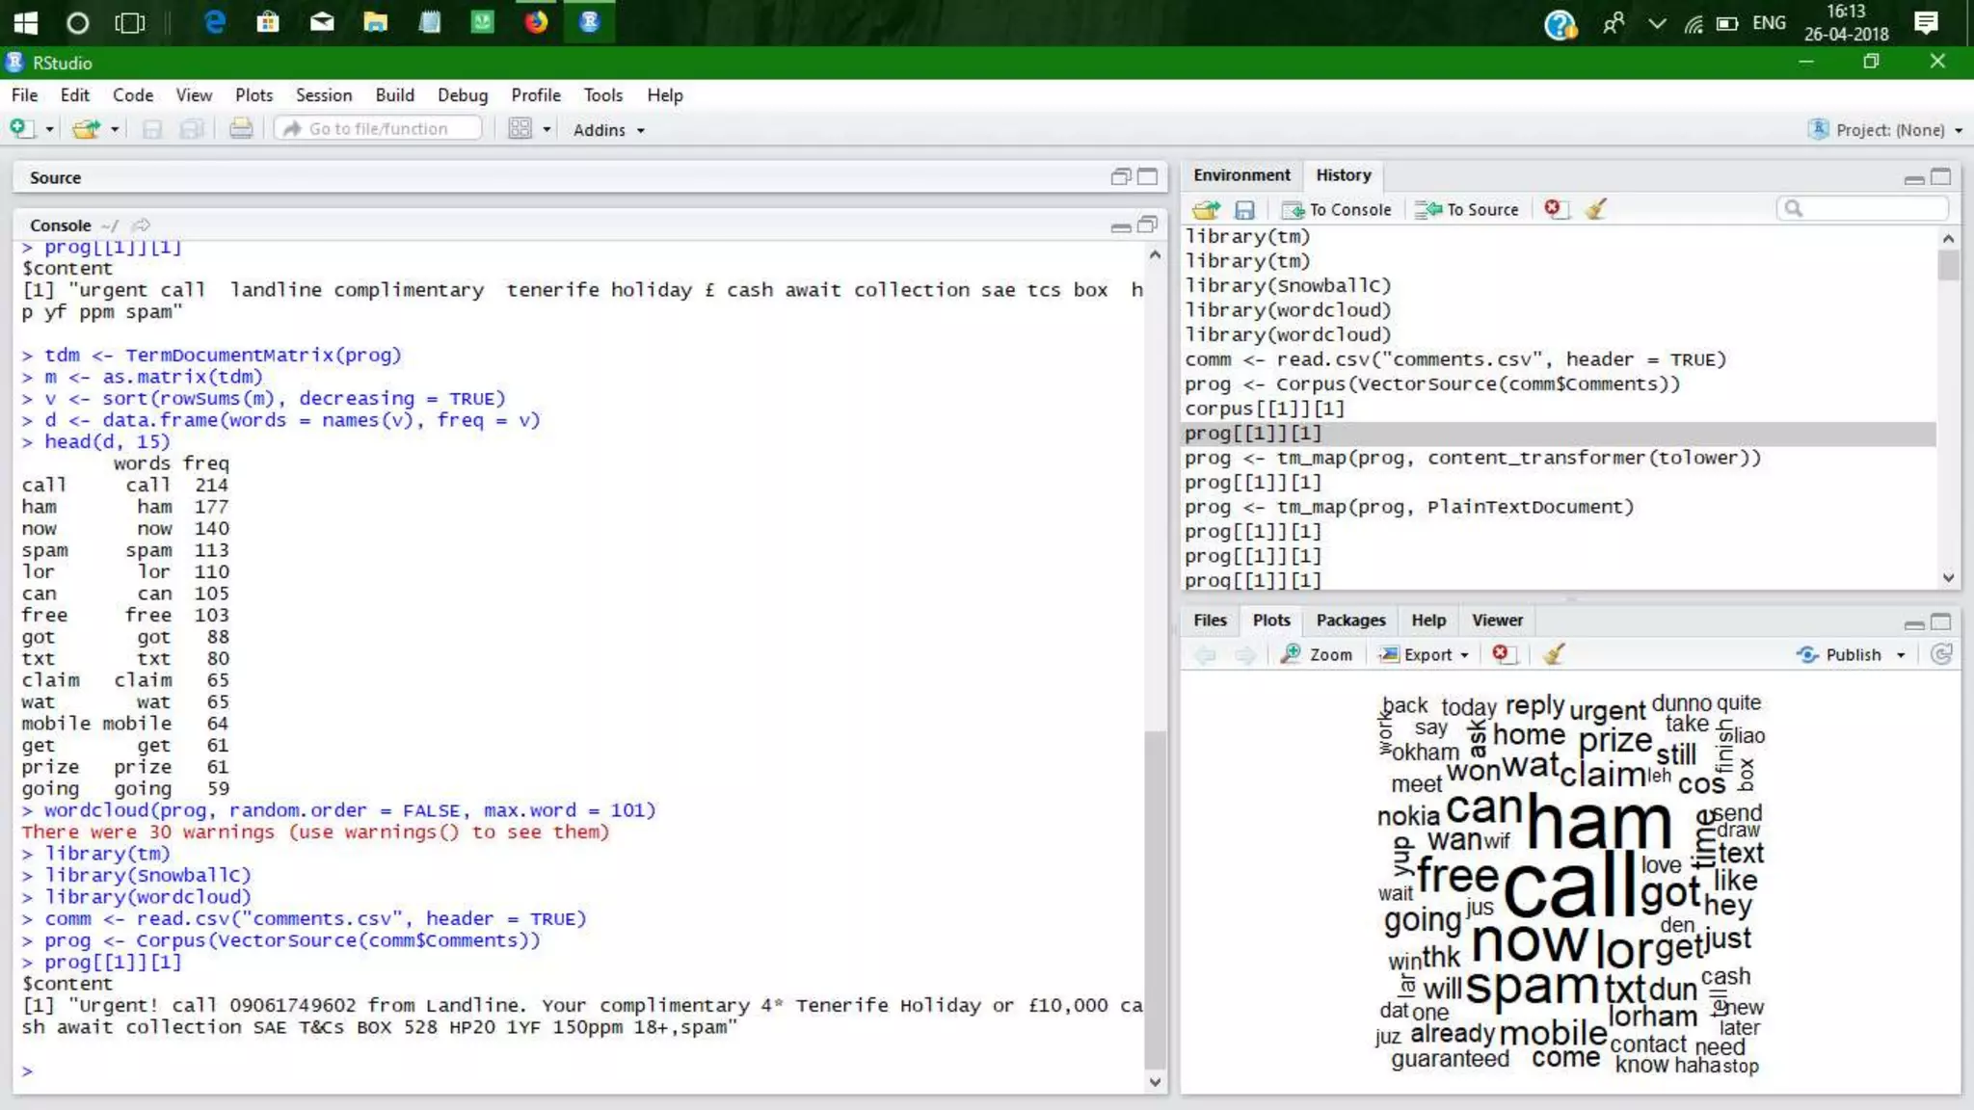Switch to the Packages tab

click(x=1350, y=621)
